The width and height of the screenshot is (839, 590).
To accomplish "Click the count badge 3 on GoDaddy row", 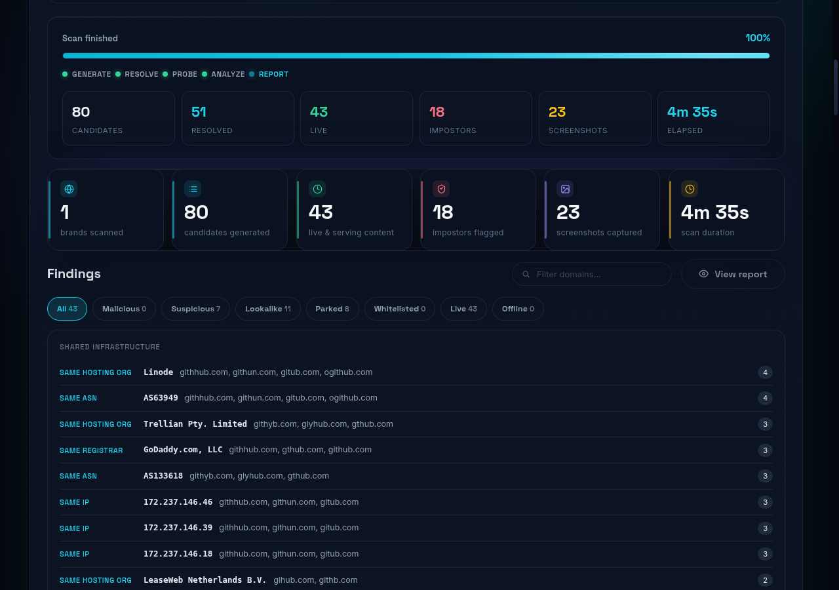I will coord(765,450).
